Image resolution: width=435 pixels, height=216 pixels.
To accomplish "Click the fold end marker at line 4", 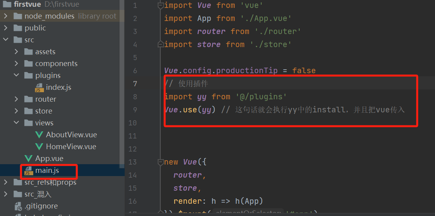I will [x=160, y=44].
